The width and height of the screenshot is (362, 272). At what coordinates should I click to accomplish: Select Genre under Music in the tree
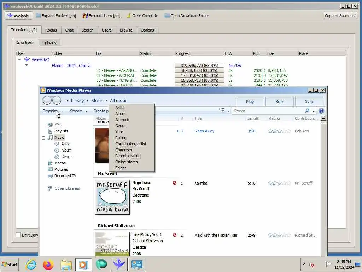[x=66, y=157]
